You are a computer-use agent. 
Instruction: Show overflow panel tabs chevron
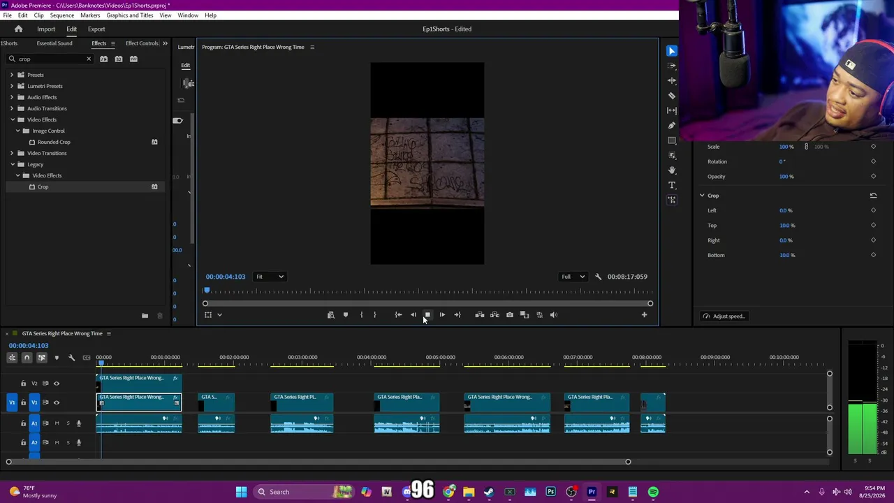click(x=165, y=43)
